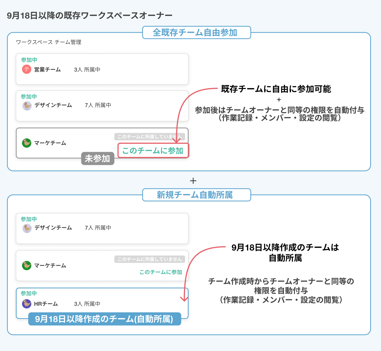Click green マーケチーム avatar beside 未参加 badge
This screenshot has height=351, width=381.
[27, 143]
